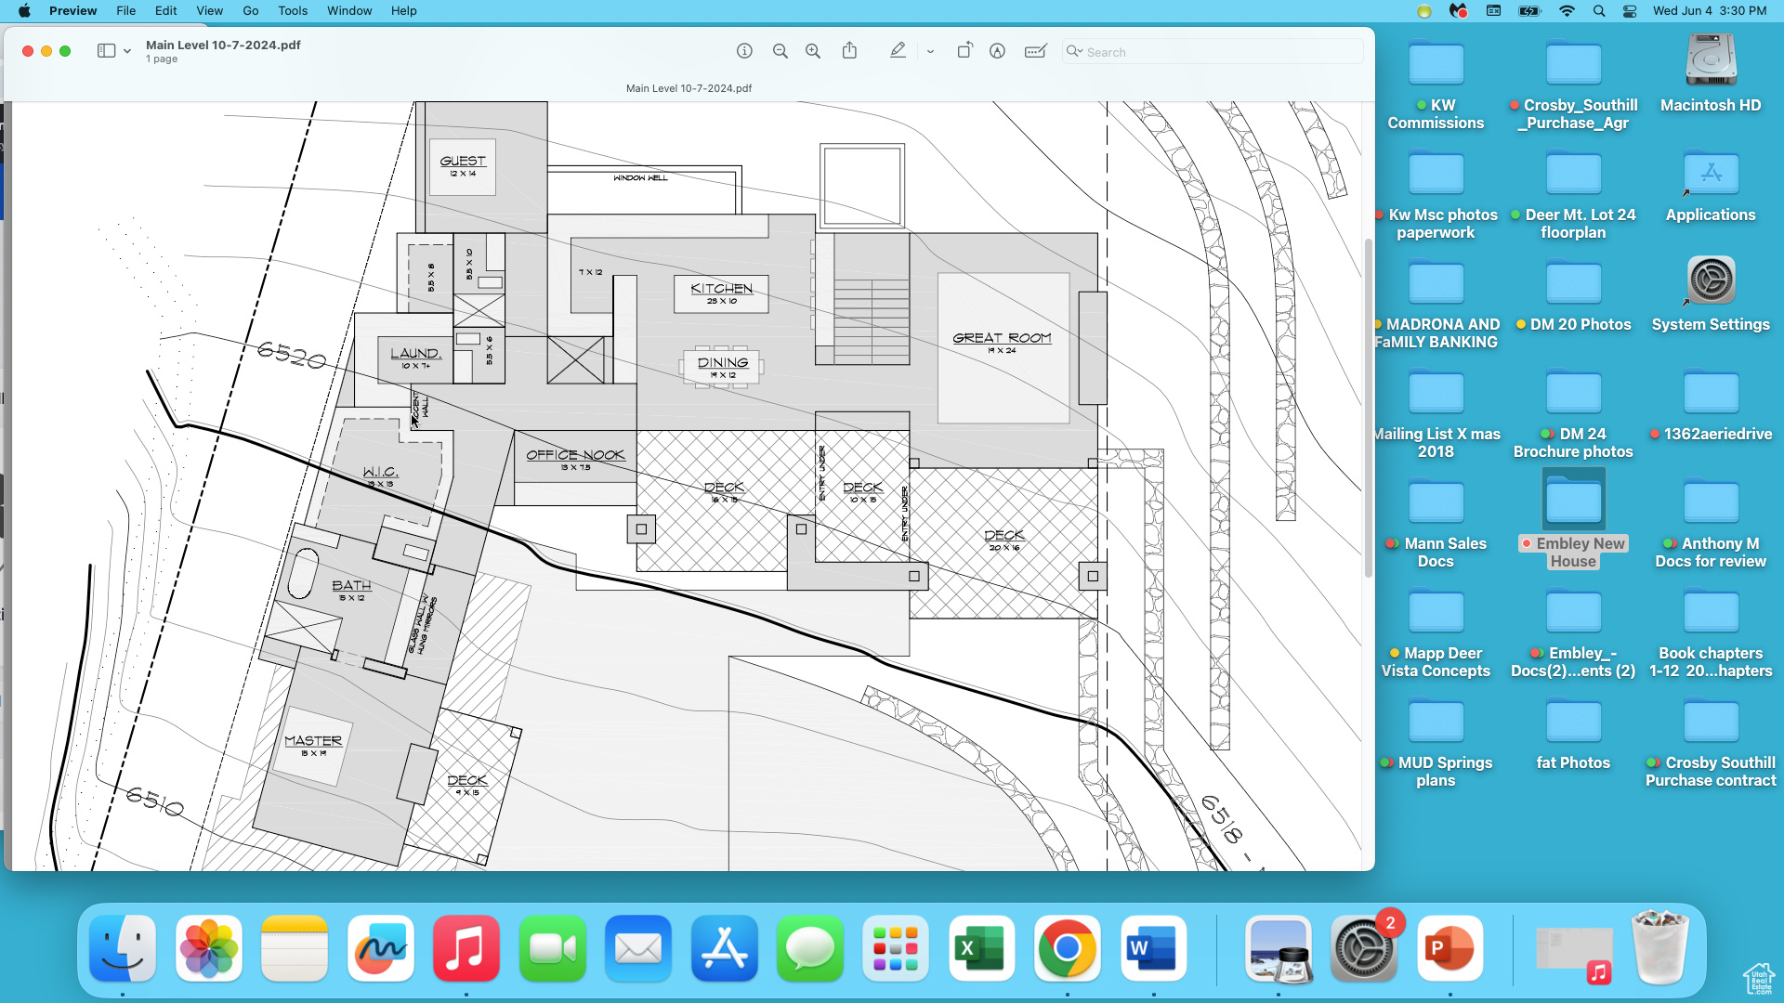Open Control Center in the menu bar
1784x1003 pixels.
(1630, 10)
